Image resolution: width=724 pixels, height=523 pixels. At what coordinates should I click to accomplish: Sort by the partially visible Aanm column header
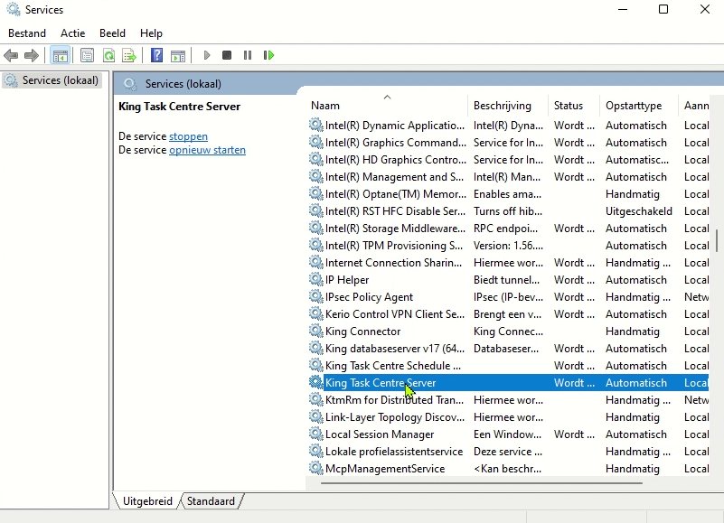click(696, 106)
